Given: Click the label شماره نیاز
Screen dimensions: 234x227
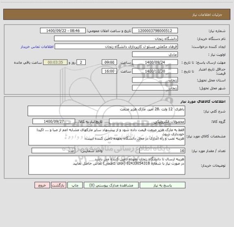Looking at the screenshot, I should click(x=217, y=31).
